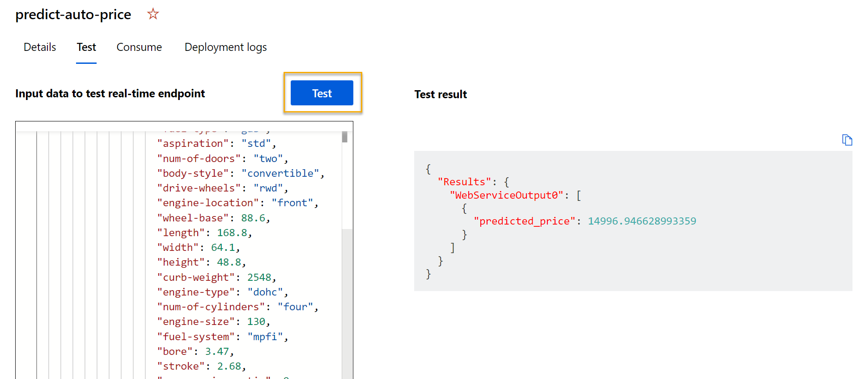Image resolution: width=865 pixels, height=379 pixels.
Task: Click the "Results" key in test output
Action: 464,182
